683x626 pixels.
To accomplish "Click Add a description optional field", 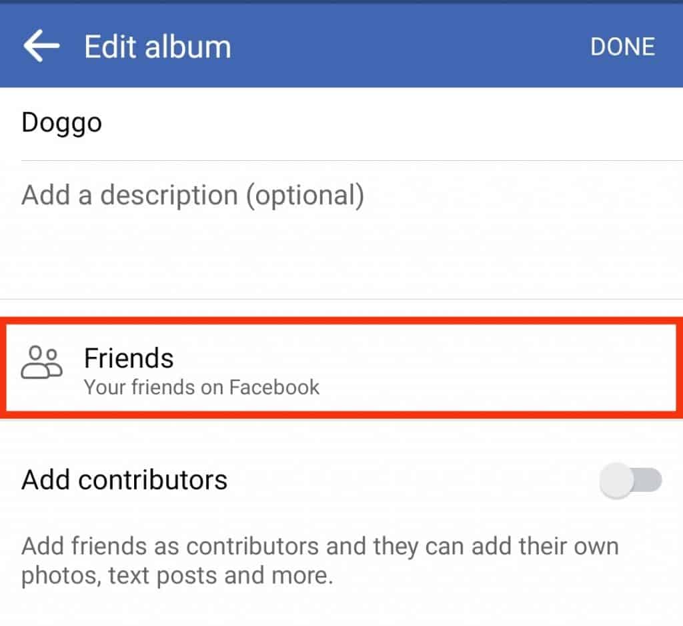I will 192,194.
